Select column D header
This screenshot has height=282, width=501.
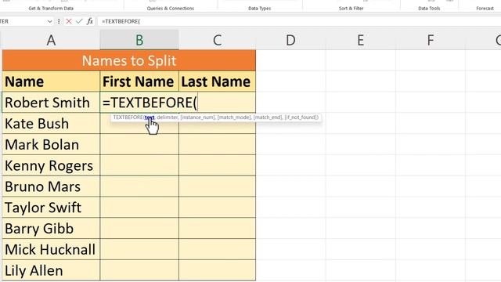coord(290,40)
